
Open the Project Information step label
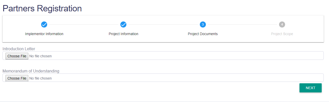click(x=123, y=34)
